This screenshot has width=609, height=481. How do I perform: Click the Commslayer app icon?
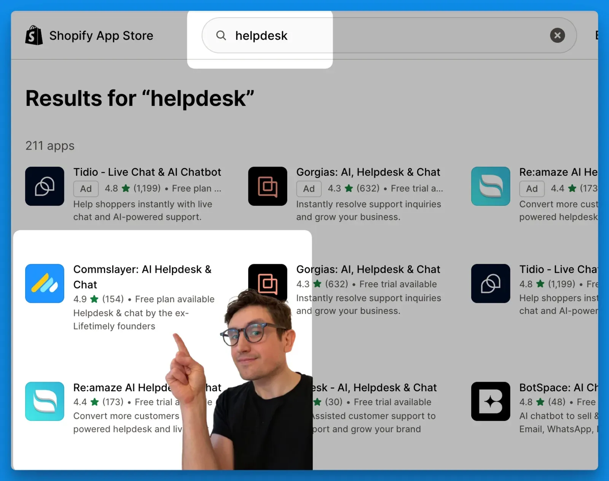[x=45, y=284]
